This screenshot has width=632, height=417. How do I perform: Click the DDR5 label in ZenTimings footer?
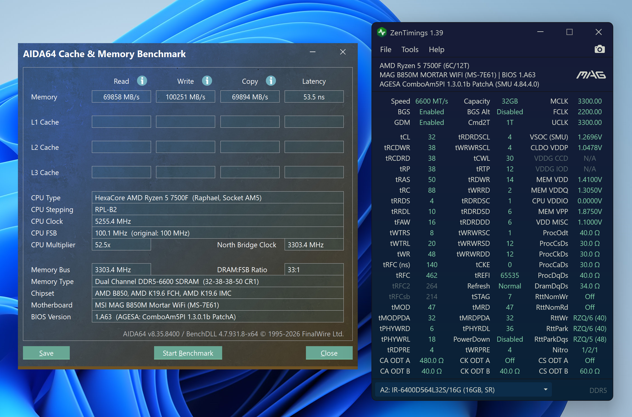pos(598,390)
